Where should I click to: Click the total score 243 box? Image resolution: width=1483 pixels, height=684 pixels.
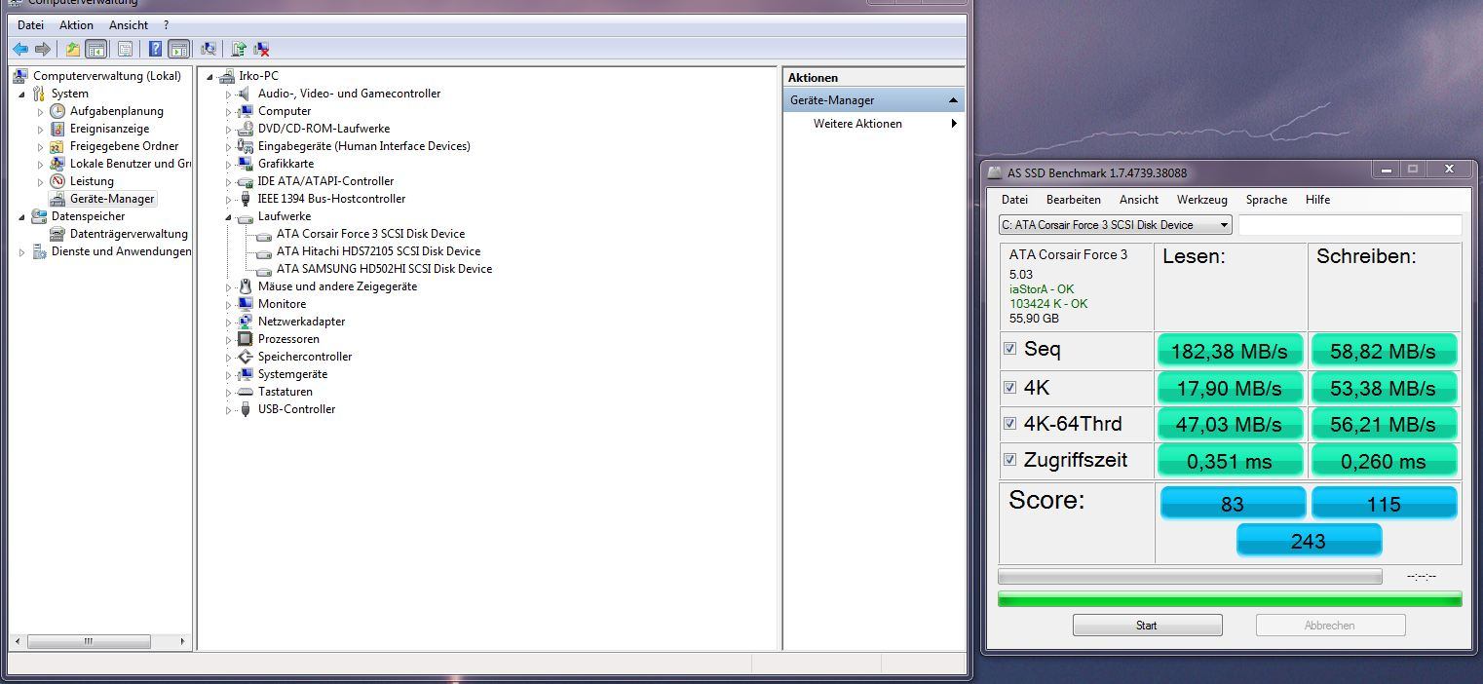[1309, 541]
